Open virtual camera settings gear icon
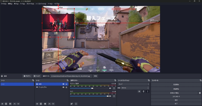This screenshot has width=202, height=106. click(x=200, y=93)
